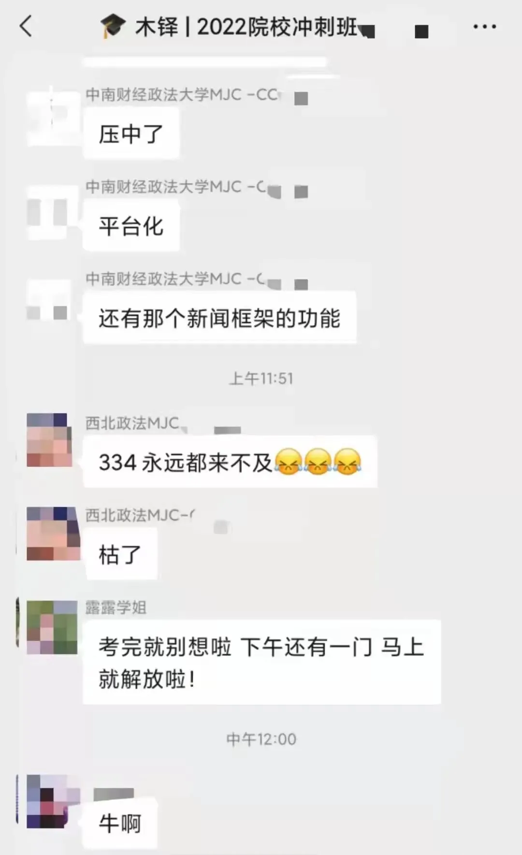This screenshot has width=522, height=855.
Task: Tap the 平台化 message bubble
Action: point(131,226)
